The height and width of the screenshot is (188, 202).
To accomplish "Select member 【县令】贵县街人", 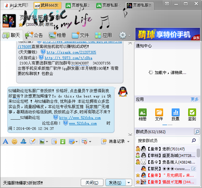I will 166,162.
